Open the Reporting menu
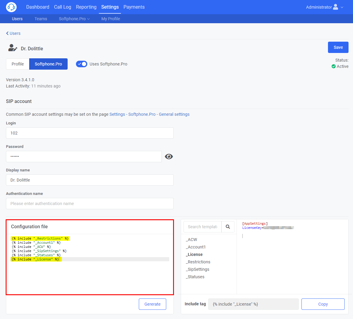The height and width of the screenshot is (319, 353). (86, 7)
